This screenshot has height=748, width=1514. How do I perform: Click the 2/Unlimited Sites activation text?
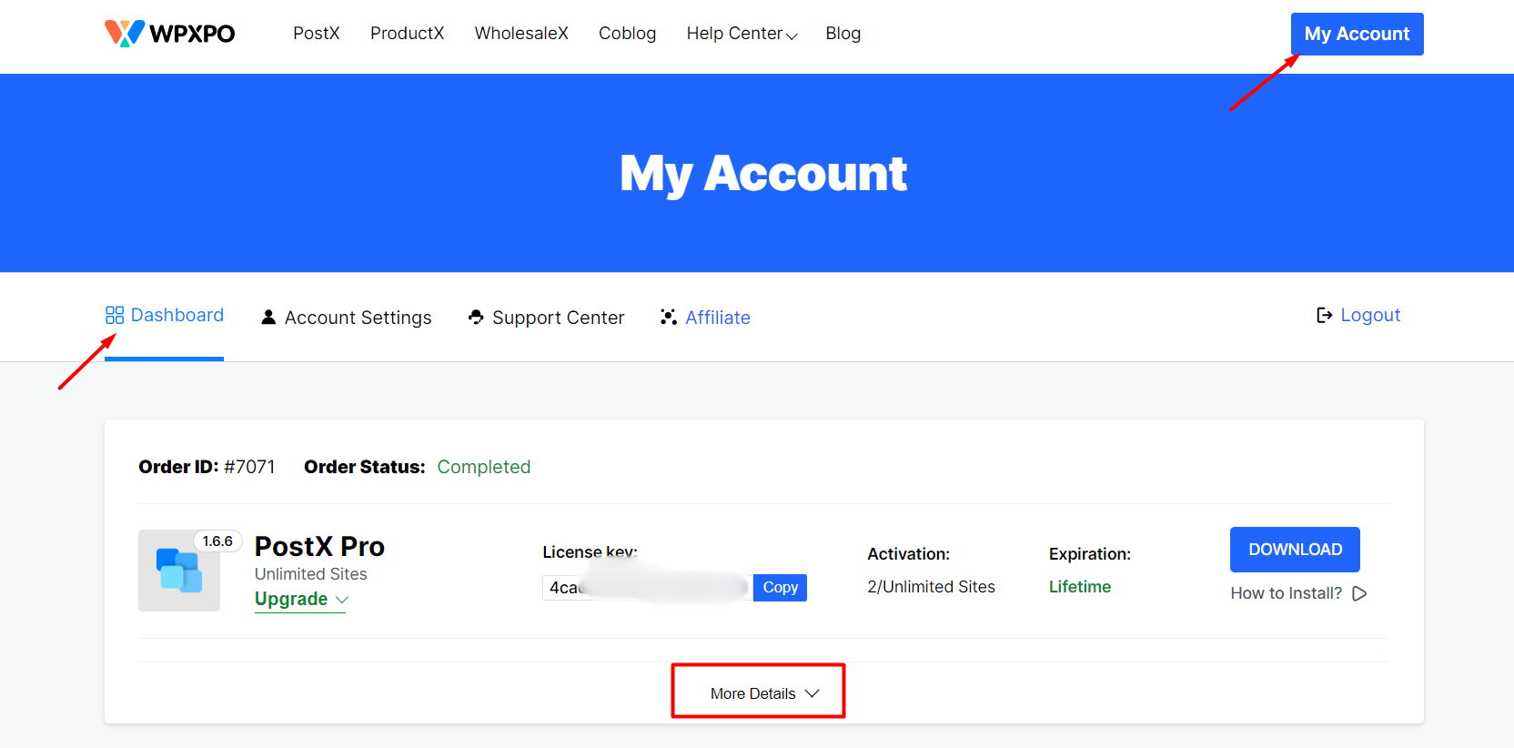(x=931, y=587)
